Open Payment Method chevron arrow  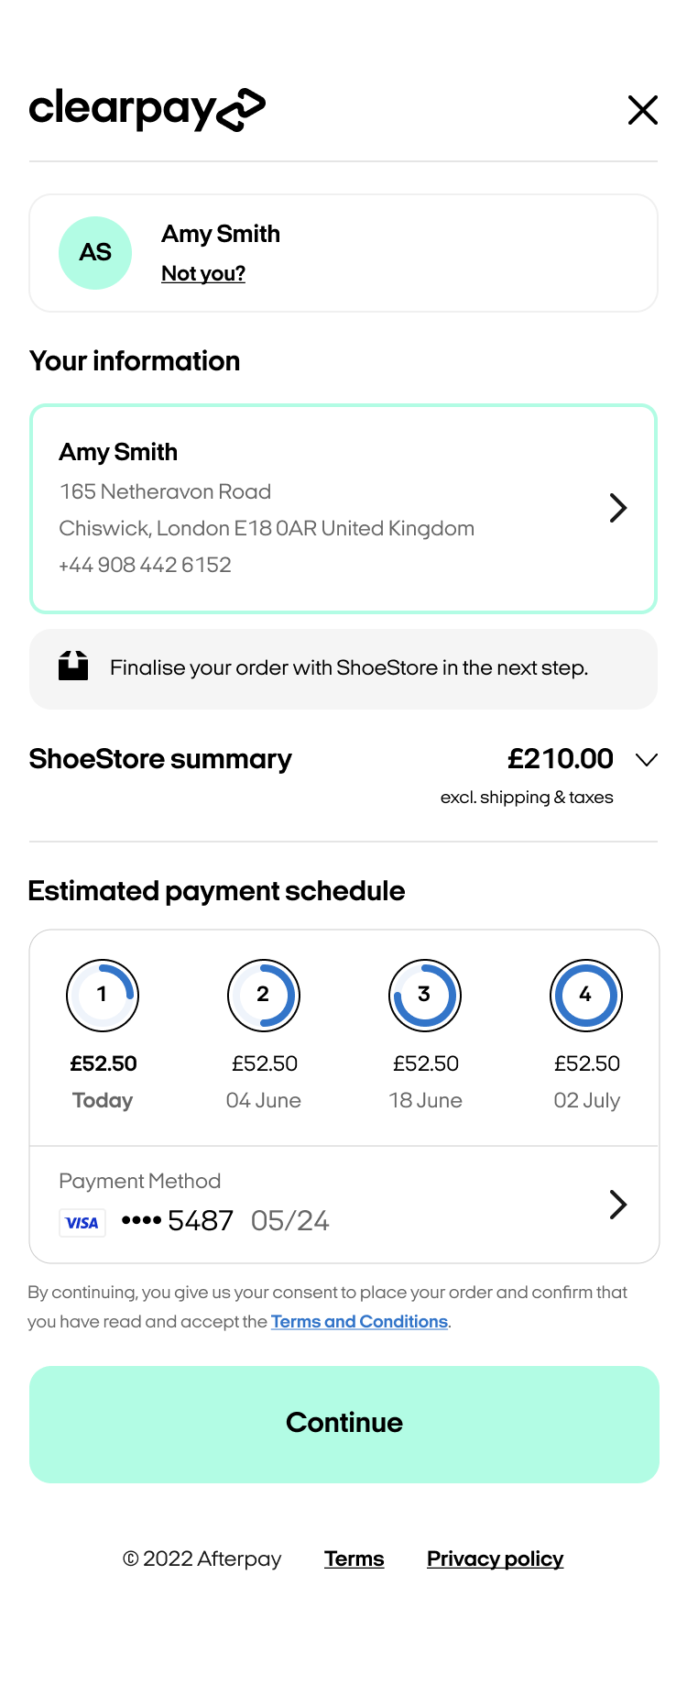618,1205
